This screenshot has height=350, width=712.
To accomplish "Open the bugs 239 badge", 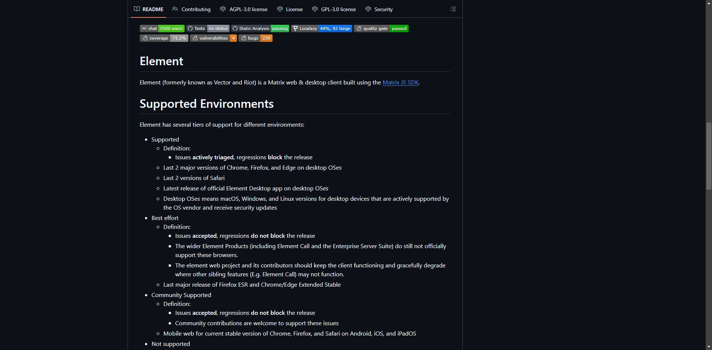I will click(x=256, y=38).
